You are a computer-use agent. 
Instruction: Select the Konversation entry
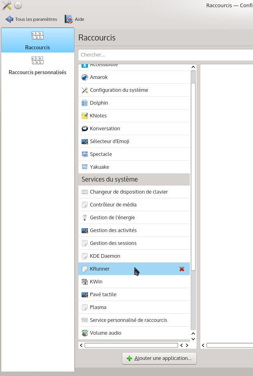(x=134, y=129)
